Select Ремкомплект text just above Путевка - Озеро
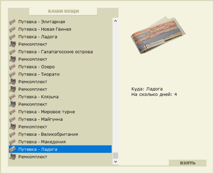This screenshot has width=214, height=174. click(x=33, y=59)
